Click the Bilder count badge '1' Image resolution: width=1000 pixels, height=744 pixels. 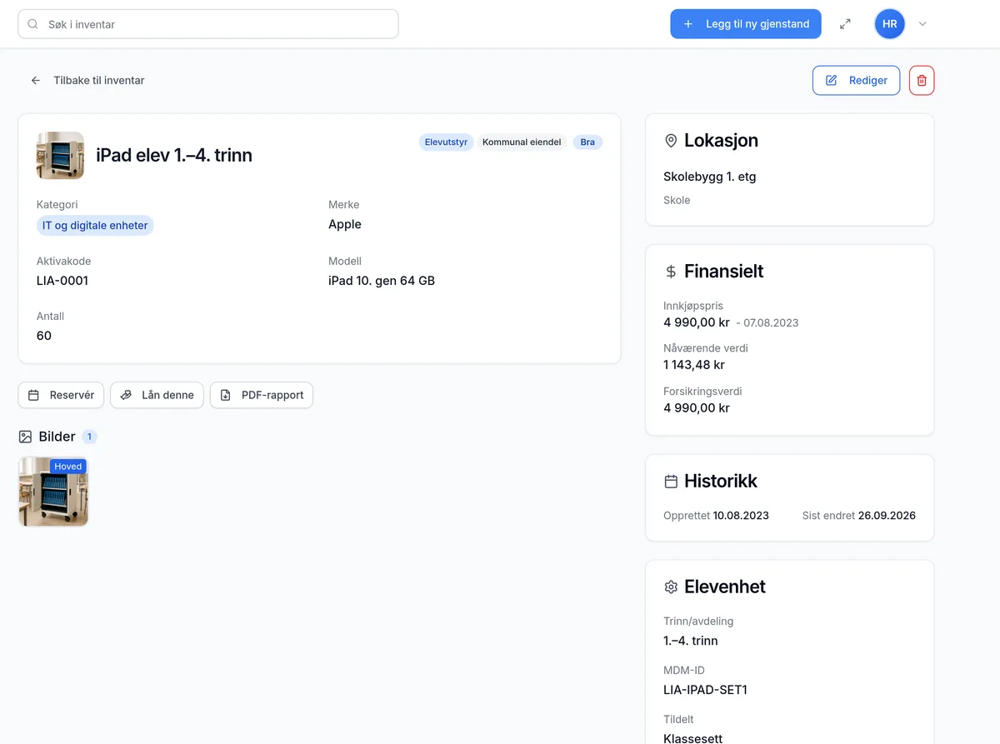coord(89,437)
